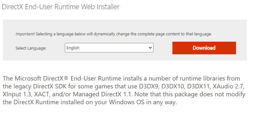Click the DirectX End-User Runtime Web Installer heading
The width and height of the screenshot is (262, 114).
(x=61, y=7)
